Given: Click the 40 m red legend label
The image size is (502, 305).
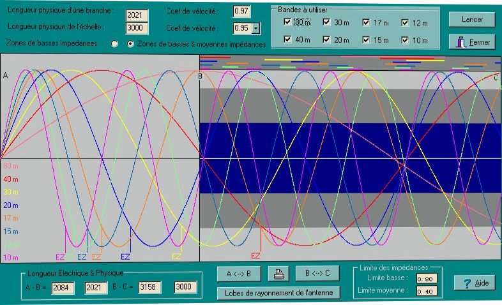Looking at the screenshot, I should click(11, 179).
